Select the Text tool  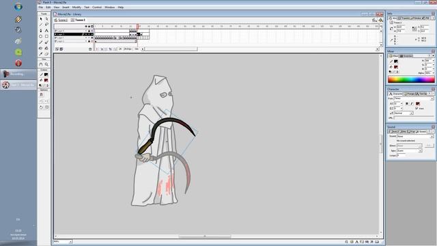(x=46, y=30)
